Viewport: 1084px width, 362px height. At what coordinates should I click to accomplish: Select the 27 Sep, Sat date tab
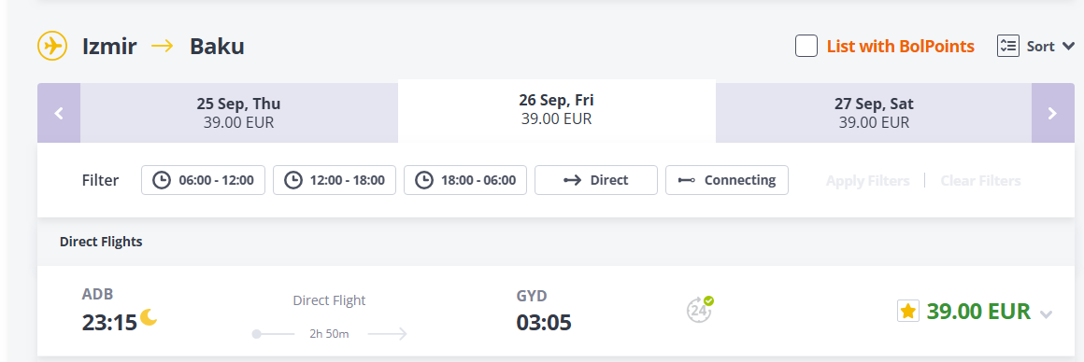(x=874, y=113)
